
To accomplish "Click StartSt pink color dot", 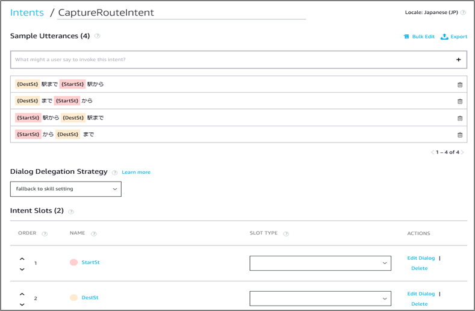I will 73,262.
